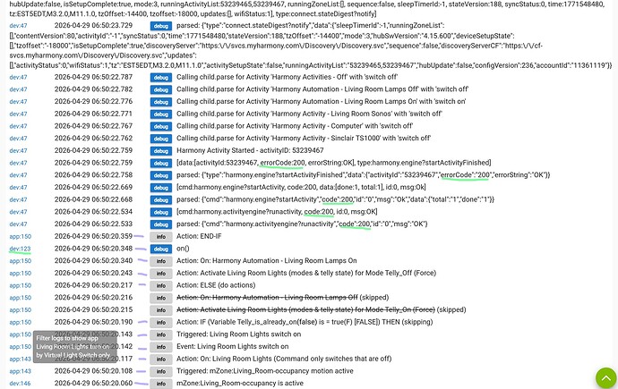Select struck-through 'Mode Telly_On (Force) (skipped)' message

click(x=321, y=309)
